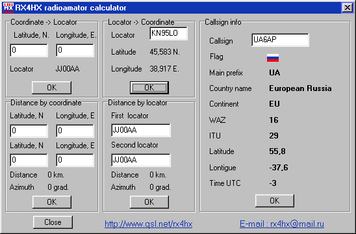The image size is (356, 234).
Task: Click Latitude N. field in Coordinate -> Locator
Action: 29,50
